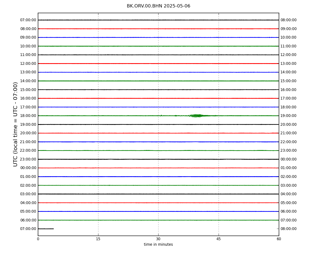Screen dimensions: 317x262
Task: Select left-axis time label 02:00:00
Action: click(28, 185)
